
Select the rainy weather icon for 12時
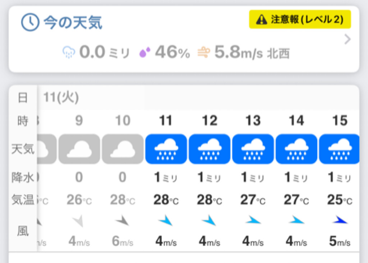pos(210,149)
